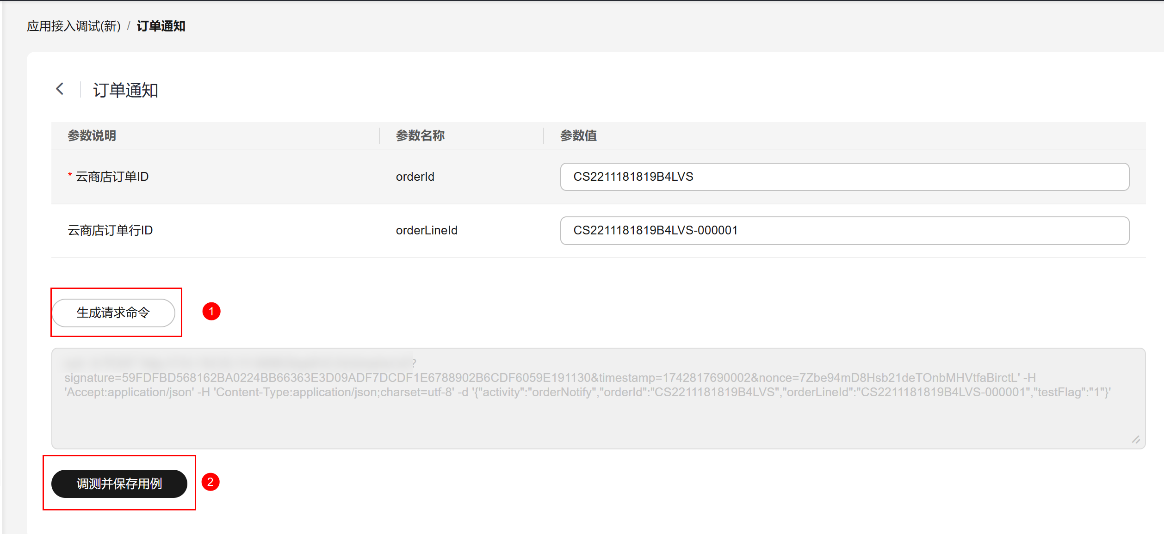Click the 参数名称 column header

420,136
